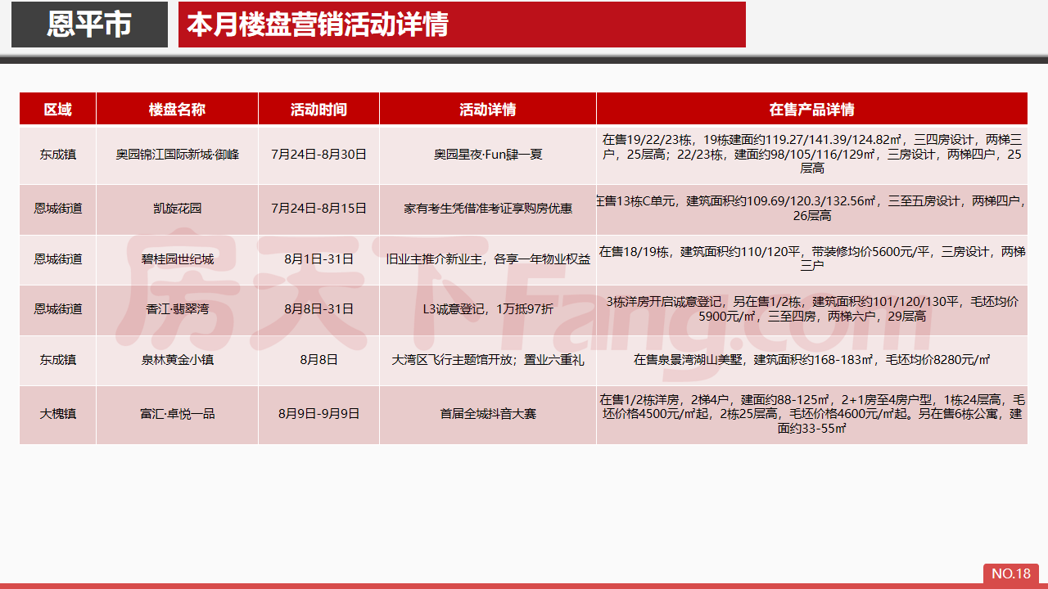Click the date 8月8日-31日
This screenshot has height=589, width=1048.
(x=318, y=309)
